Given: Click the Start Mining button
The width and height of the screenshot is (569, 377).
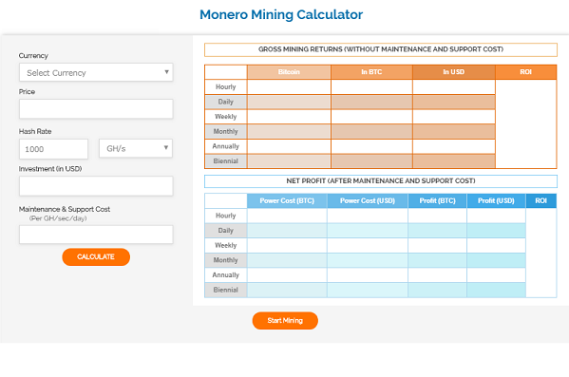Looking at the screenshot, I should coord(285,320).
